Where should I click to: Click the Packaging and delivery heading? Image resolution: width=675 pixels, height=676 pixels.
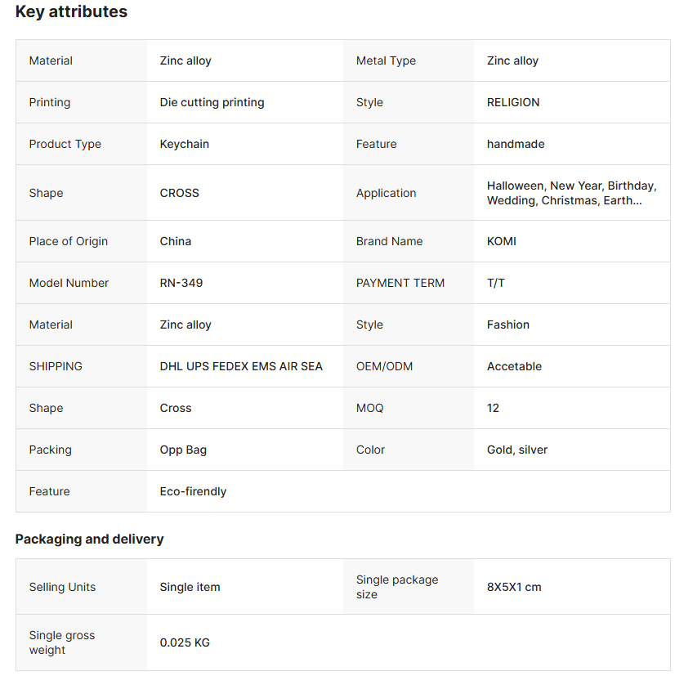89,539
